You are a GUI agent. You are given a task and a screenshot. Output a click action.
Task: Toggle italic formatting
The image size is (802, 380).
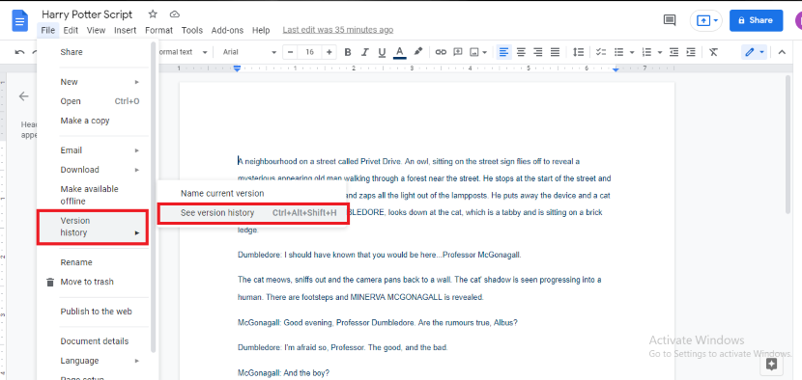364,52
